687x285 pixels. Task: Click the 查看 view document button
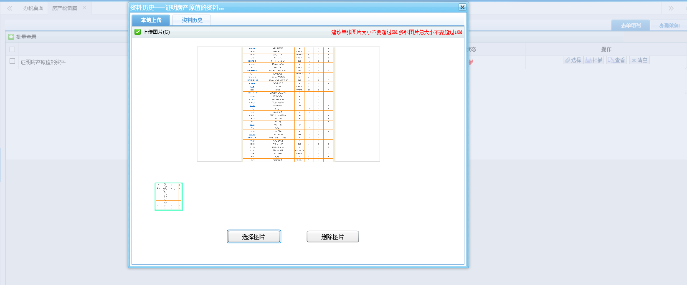(616, 60)
